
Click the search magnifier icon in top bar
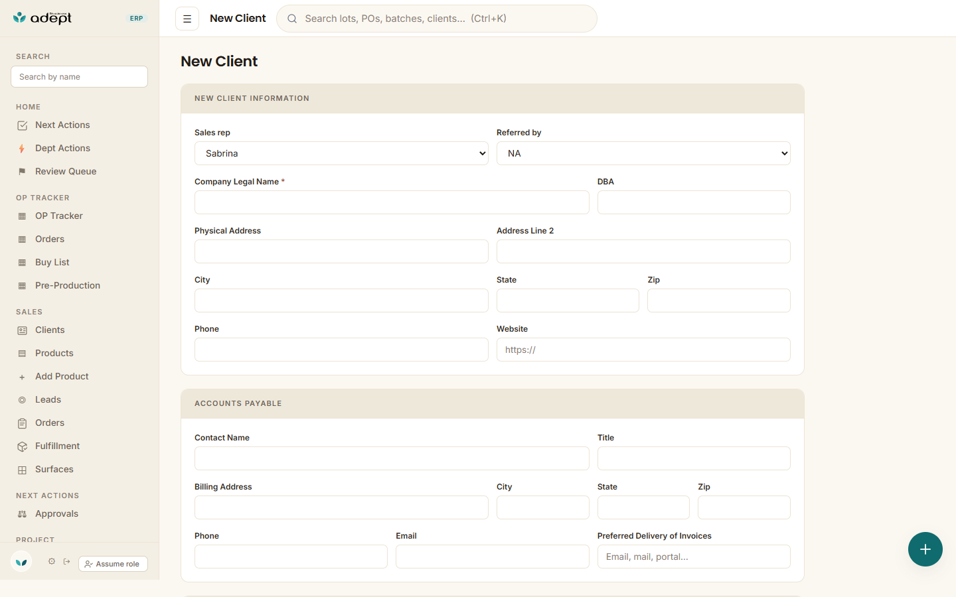coord(292,19)
